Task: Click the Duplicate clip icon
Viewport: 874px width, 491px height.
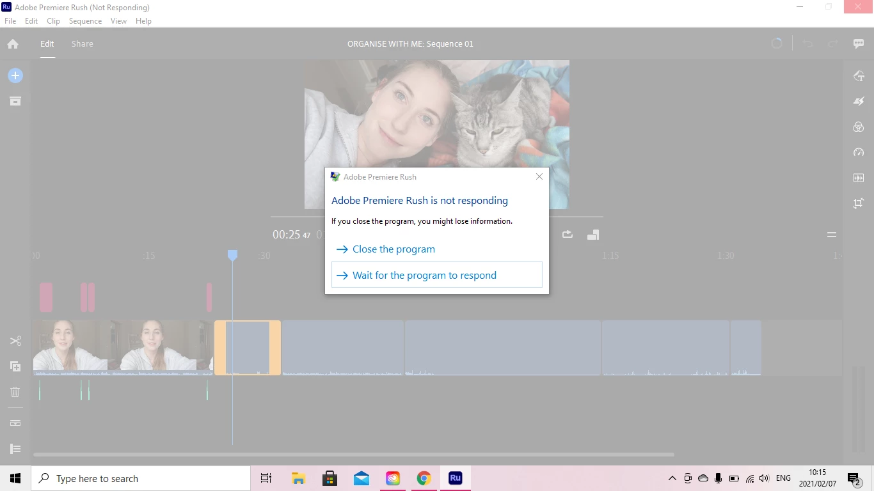Action: click(15, 366)
